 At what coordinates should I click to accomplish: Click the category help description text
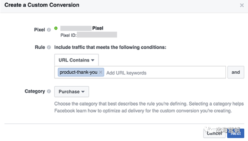[x=142, y=107]
